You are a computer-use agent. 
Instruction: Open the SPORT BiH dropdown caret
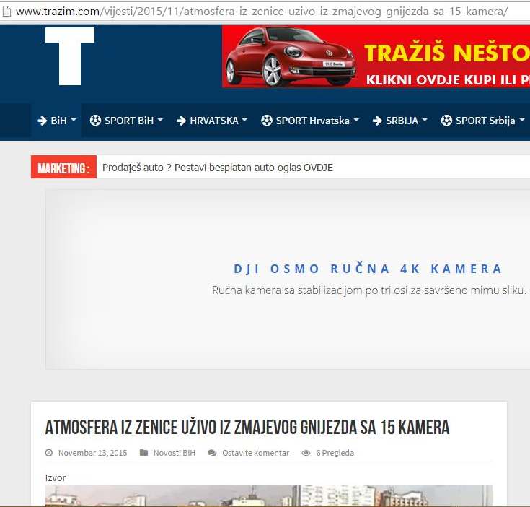coord(160,121)
